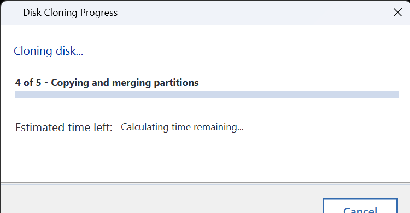Screen dimensions: 410x213
Task: Click the blank area between the heading and step label
Action: tap(206, 67)
